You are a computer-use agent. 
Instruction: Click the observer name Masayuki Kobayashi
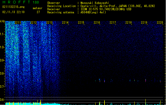(95, 3)
